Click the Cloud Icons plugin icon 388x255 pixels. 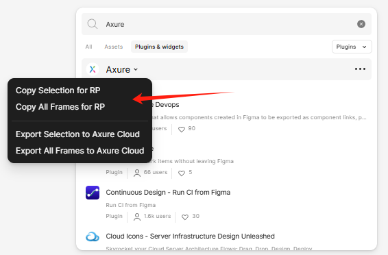tap(93, 236)
